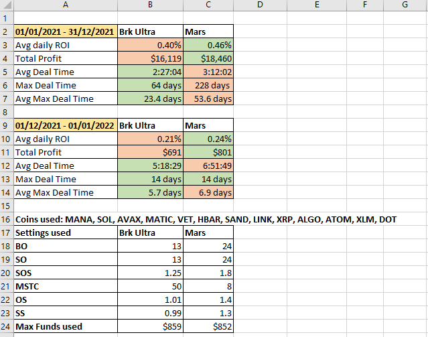This screenshot has height=337, width=428.
Task: Select the 1.8 SOS cell
Action: 208,272
